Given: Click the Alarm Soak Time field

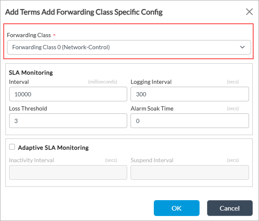Looking at the screenshot, I should (190, 121).
